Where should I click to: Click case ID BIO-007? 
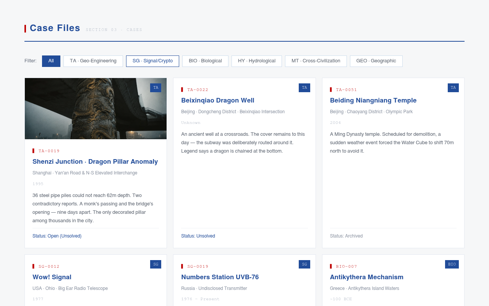pyautogui.click(x=347, y=267)
